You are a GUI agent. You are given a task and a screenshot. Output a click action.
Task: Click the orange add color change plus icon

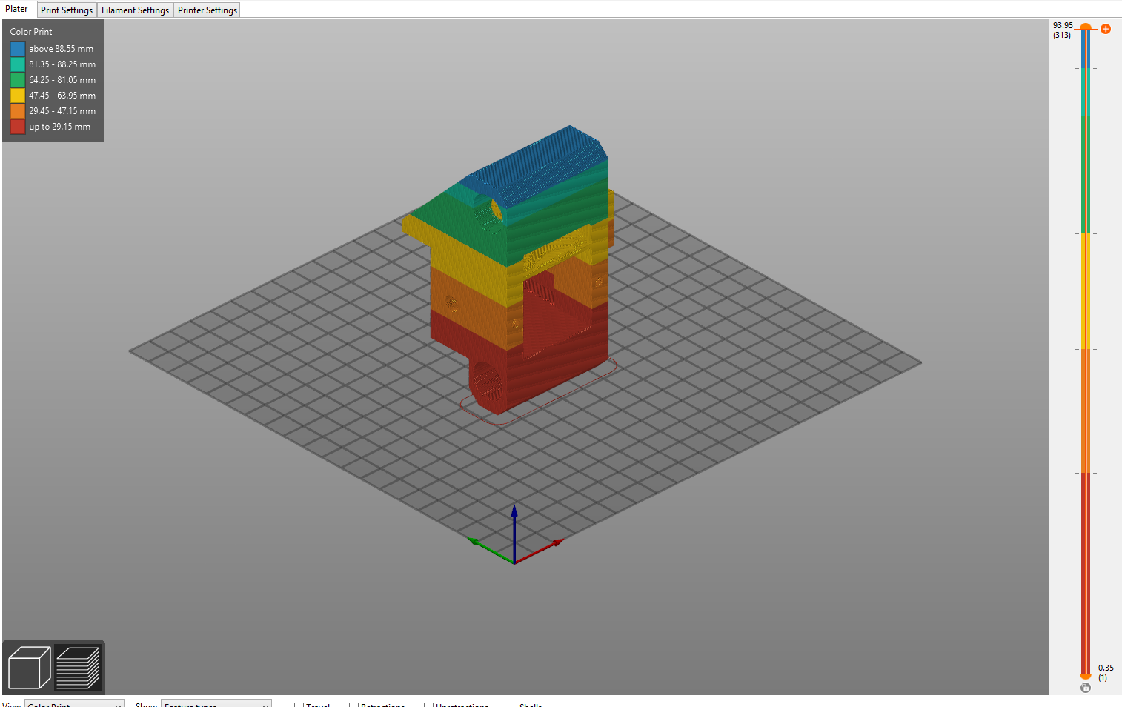[1105, 29]
